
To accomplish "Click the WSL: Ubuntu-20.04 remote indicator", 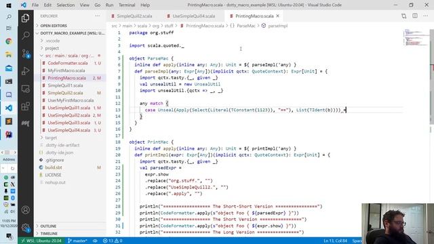I will [41, 241].
